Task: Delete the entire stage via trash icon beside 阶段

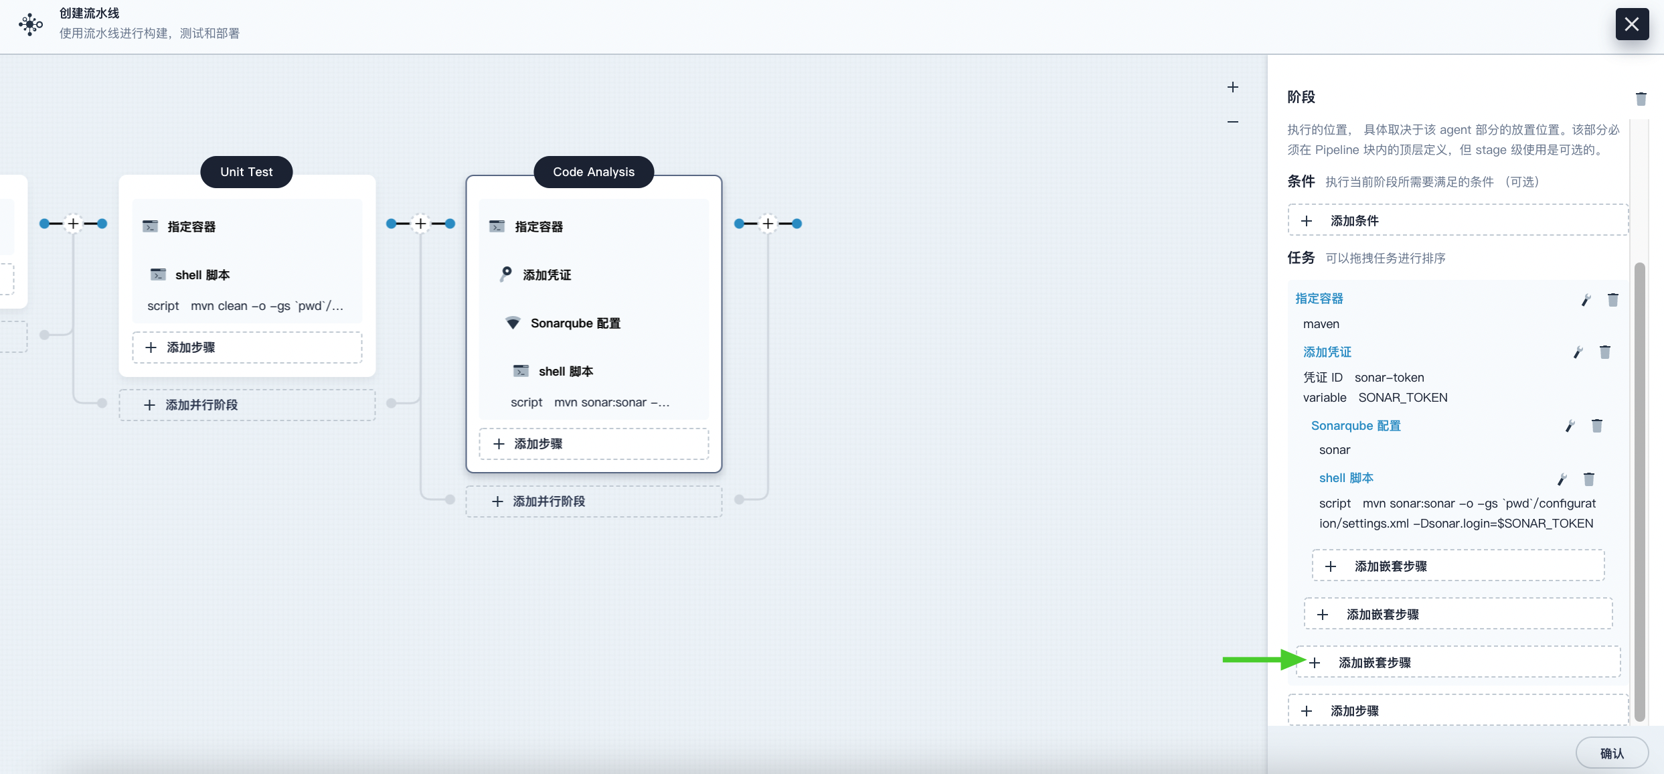Action: (1641, 98)
